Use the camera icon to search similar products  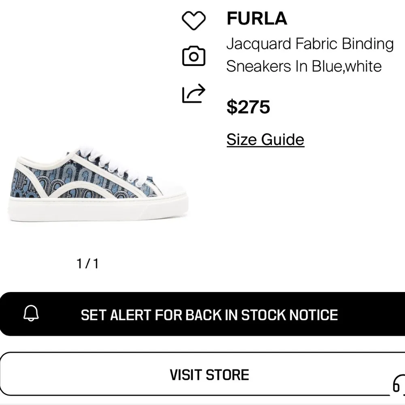point(194,57)
